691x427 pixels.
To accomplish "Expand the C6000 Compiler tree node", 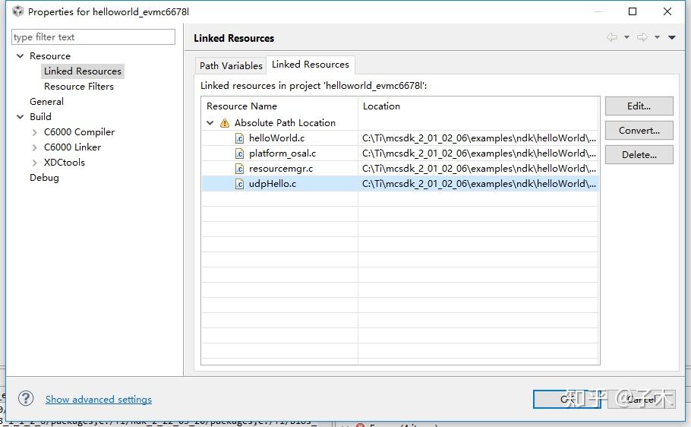I will point(35,132).
